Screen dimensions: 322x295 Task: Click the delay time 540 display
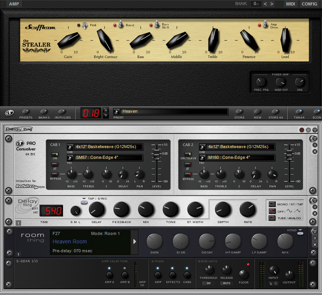51,211
